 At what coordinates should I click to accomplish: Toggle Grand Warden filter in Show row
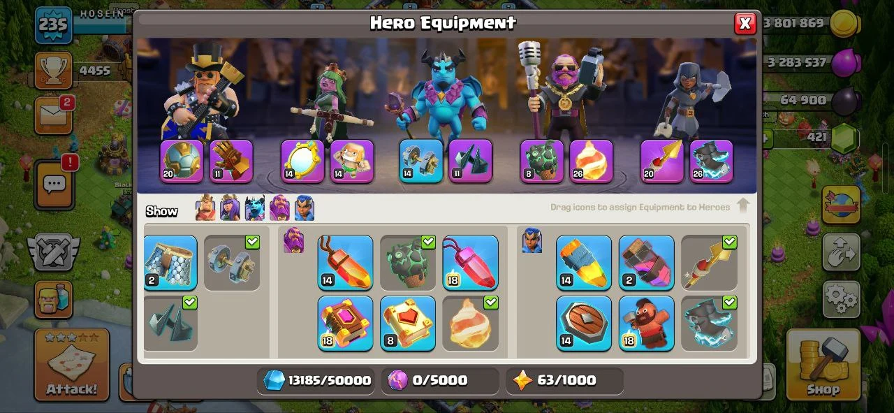click(x=279, y=208)
